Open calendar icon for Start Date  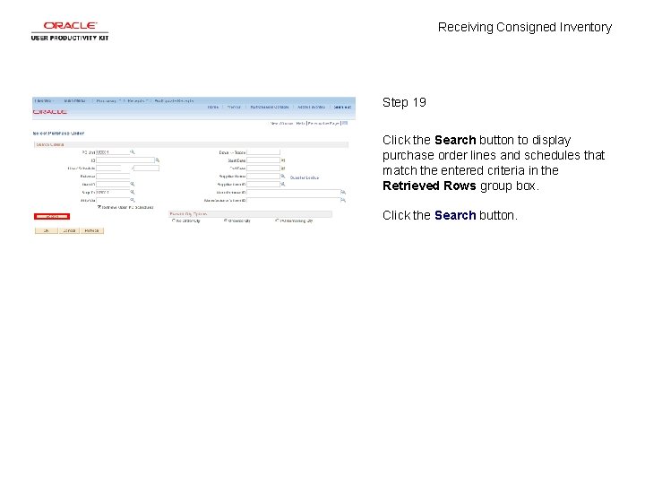point(283,160)
